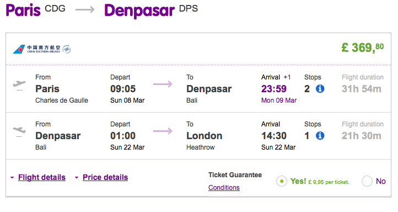Click the grey arrow in the route header

tap(85, 10)
